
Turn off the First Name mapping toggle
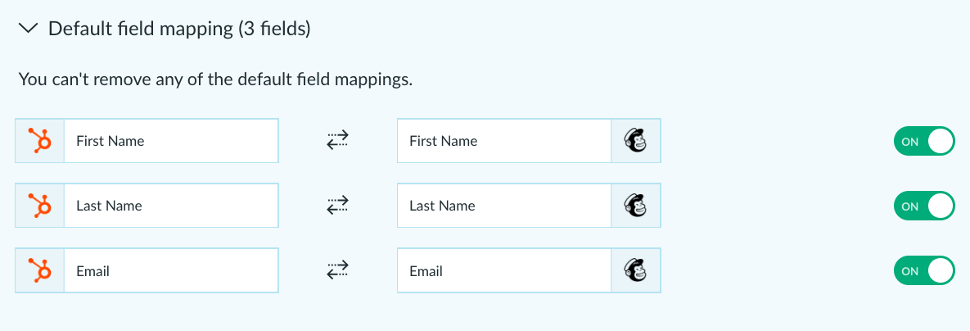(924, 141)
